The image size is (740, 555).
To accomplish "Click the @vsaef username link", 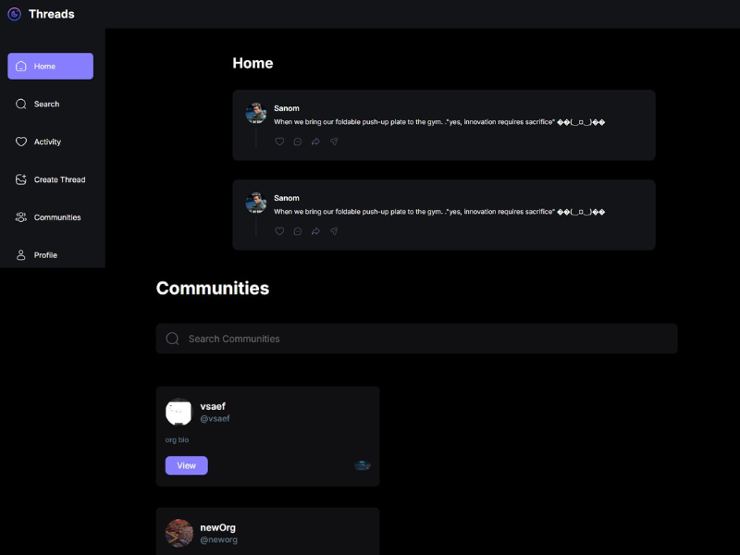I will pyautogui.click(x=216, y=418).
